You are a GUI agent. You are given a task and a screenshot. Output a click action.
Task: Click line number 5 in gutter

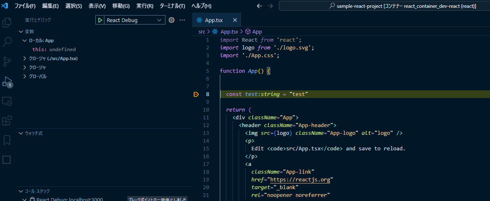208,71
